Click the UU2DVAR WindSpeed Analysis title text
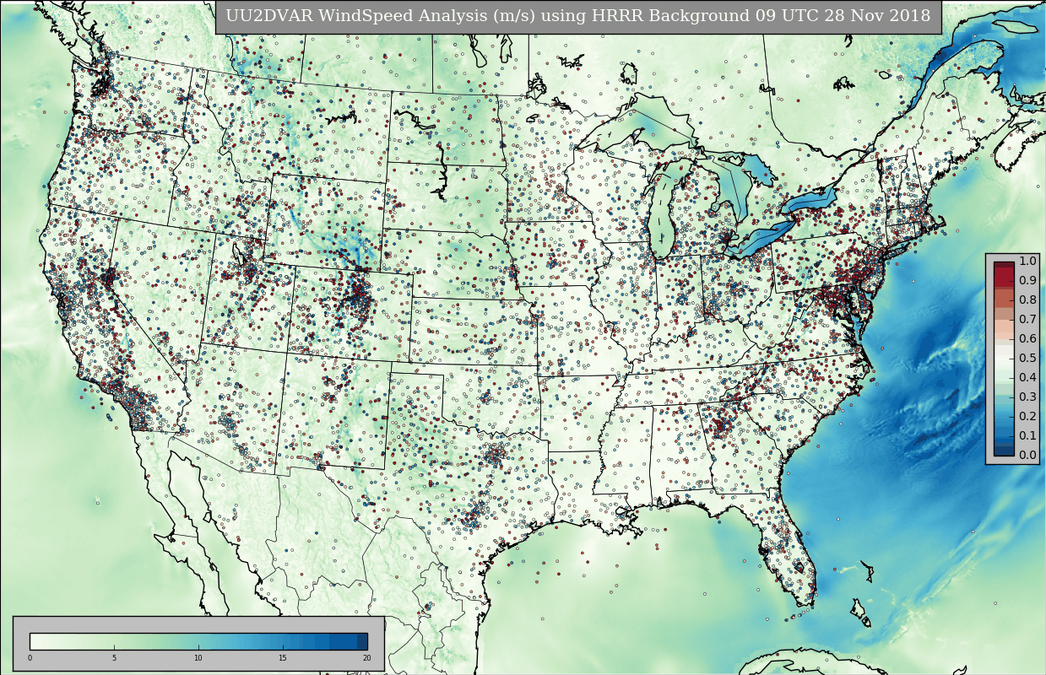The height and width of the screenshot is (675, 1046). [x=578, y=16]
